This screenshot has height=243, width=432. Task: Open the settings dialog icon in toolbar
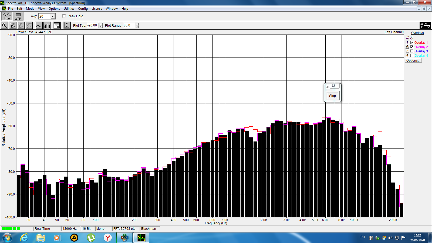(57, 25)
